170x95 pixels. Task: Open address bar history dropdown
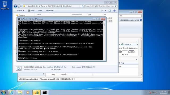pos(80,6)
